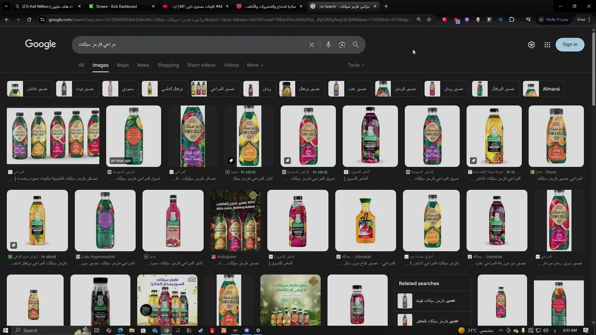Open the image labeled an hour ago
The width and height of the screenshot is (596, 335).
tap(134, 136)
